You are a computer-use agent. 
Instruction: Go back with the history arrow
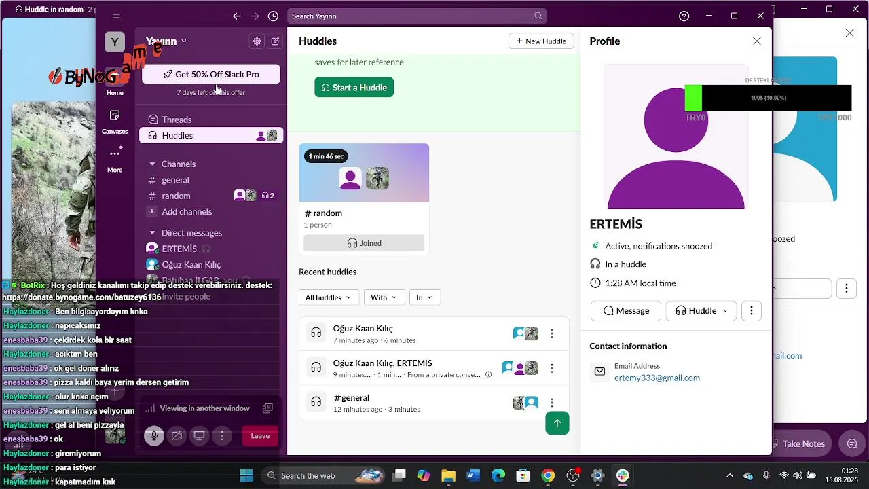click(x=236, y=16)
